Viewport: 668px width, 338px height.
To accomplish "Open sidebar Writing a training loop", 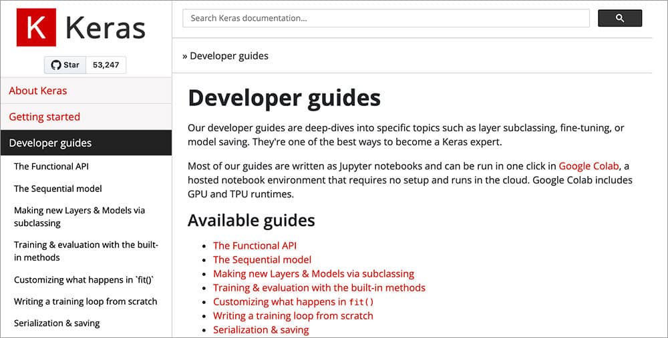I will [86, 301].
